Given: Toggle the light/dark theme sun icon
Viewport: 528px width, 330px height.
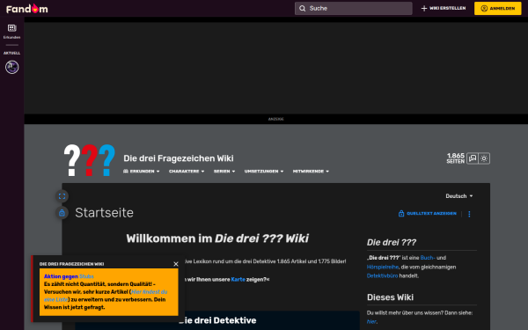Looking at the screenshot, I should 484,158.
